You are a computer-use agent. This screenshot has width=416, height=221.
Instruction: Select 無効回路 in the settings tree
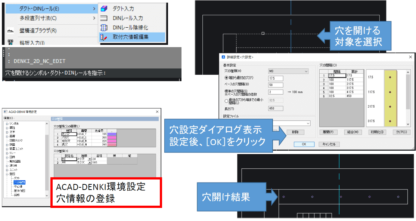coord(15,161)
